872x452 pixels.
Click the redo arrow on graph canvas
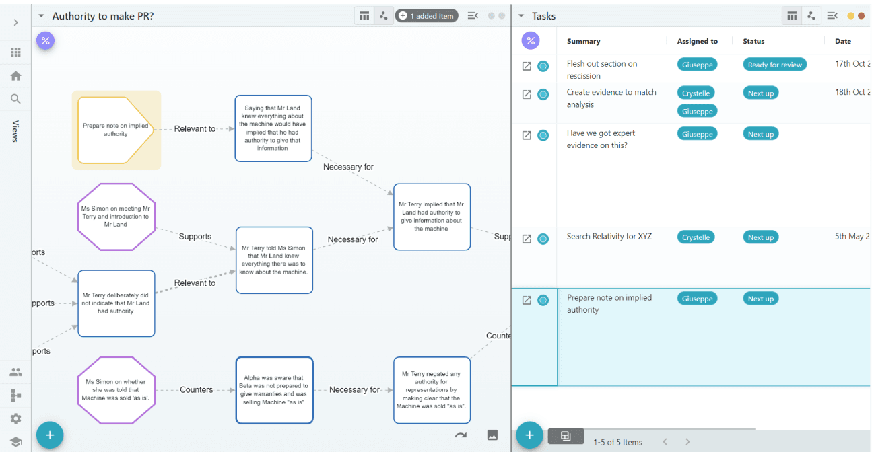pos(461,435)
